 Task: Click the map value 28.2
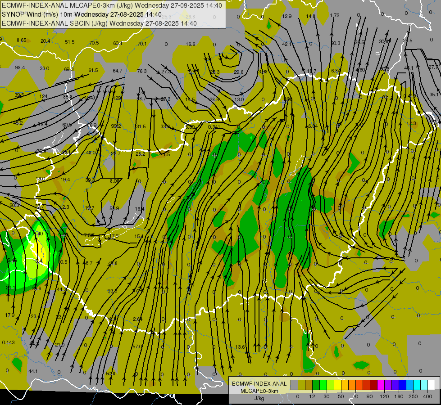click(x=141, y=154)
